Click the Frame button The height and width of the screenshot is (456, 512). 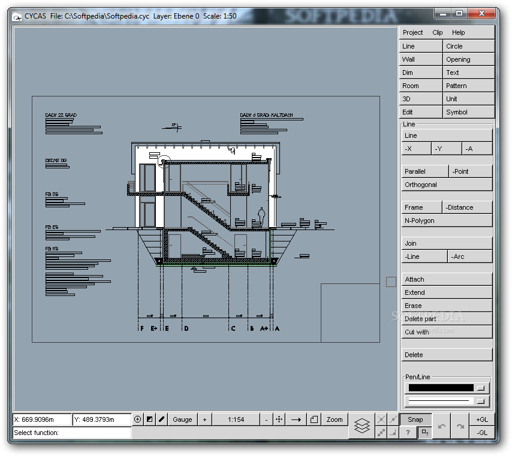(x=421, y=207)
